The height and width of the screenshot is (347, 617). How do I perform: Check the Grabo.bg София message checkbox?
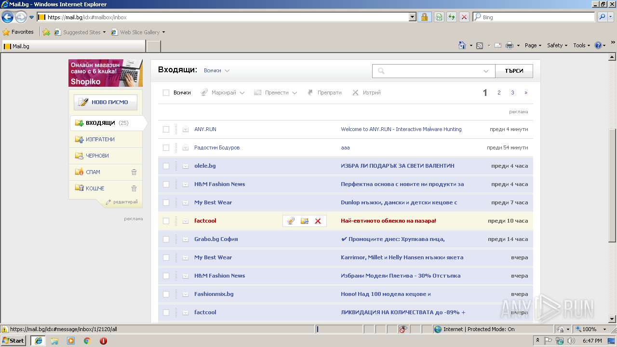coord(166,239)
